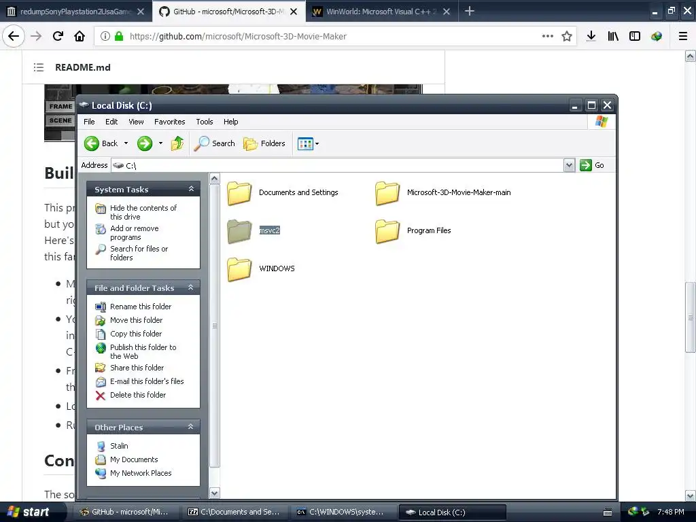
Task: Open Back button history dropdown arrow
Action: pyautogui.click(x=126, y=143)
